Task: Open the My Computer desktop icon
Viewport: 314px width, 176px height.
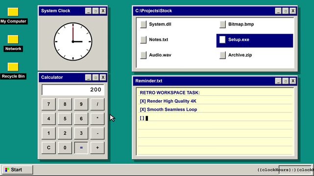Action: (x=13, y=12)
